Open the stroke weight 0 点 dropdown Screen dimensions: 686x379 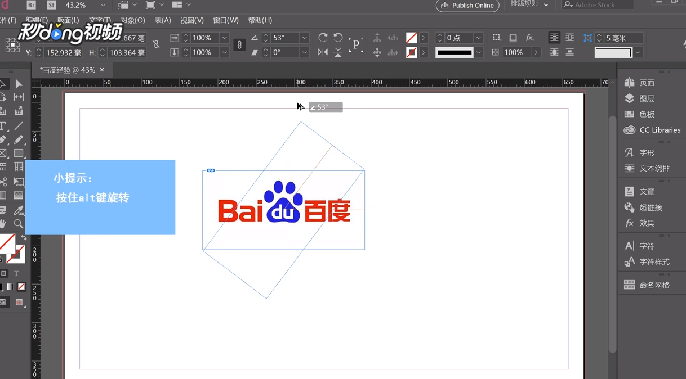[478, 38]
